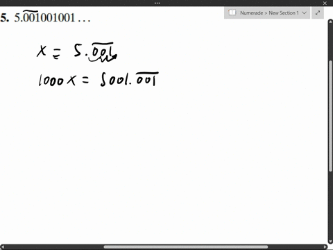Open the three-dot menu at top center
Screen dimensions: 333x250
tap(157, 3)
